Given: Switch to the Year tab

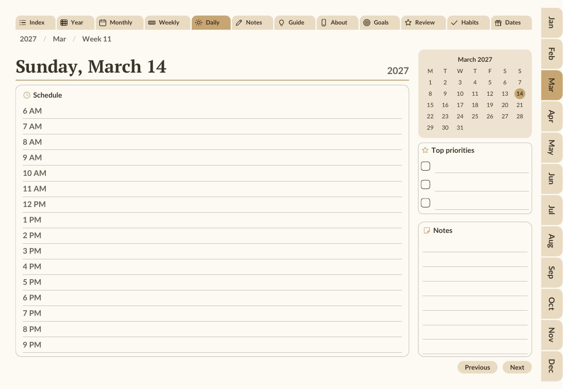Looking at the screenshot, I should [x=76, y=23].
